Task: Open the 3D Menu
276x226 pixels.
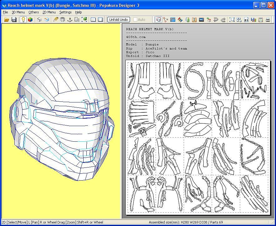Action: tap(18, 12)
